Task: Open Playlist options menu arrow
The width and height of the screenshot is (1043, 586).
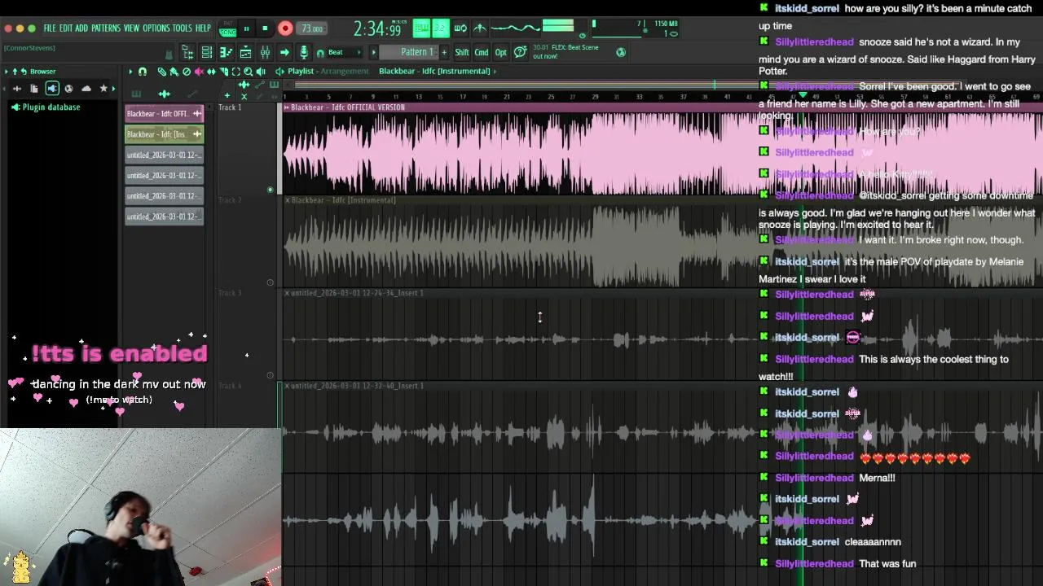Action: [x=130, y=72]
